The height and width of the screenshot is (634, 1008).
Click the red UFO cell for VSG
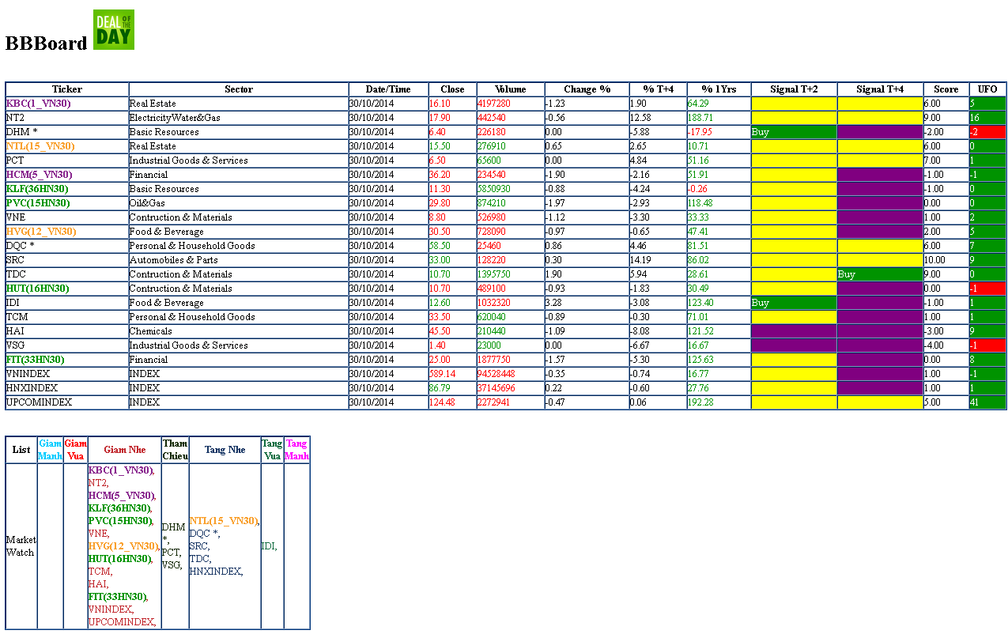(x=987, y=345)
